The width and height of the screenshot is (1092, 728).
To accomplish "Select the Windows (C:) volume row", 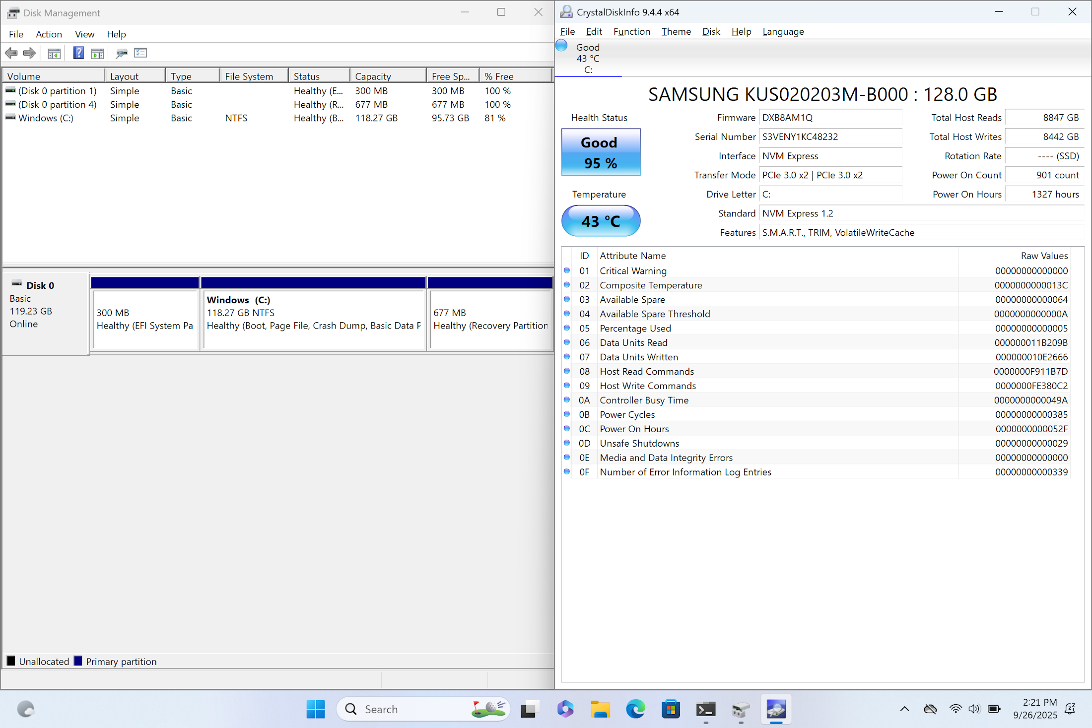I will coord(46,118).
